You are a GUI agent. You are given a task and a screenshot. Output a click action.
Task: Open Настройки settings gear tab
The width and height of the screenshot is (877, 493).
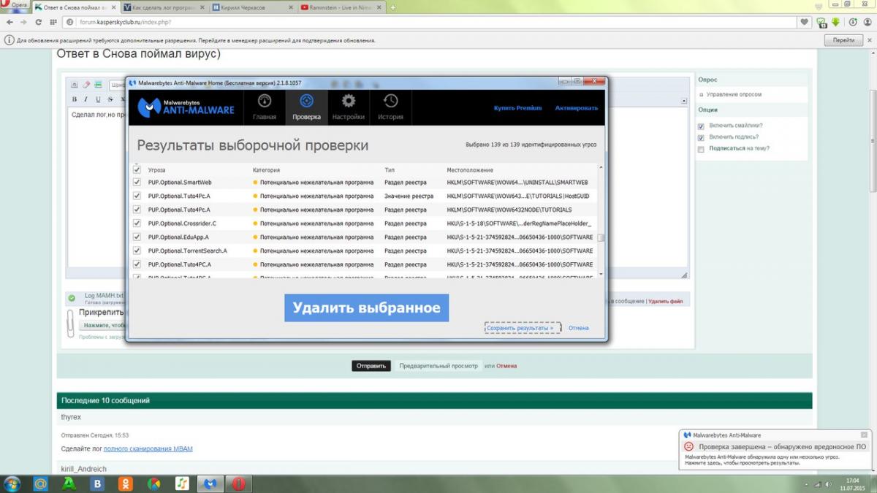click(349, 107)
